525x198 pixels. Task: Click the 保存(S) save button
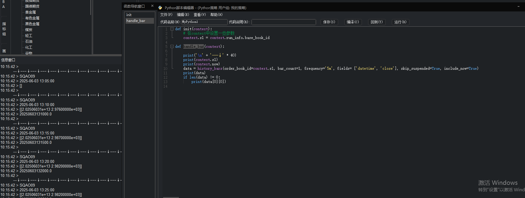pos(329,22)
